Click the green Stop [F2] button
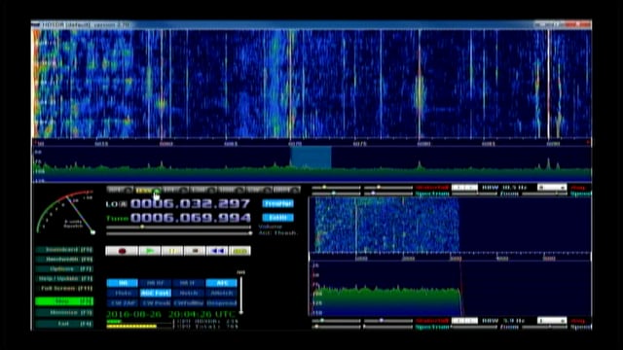 click(64, 301)
